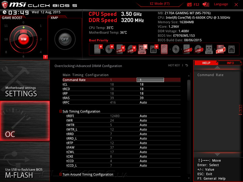Select the tFAW row label

(70, 148)
